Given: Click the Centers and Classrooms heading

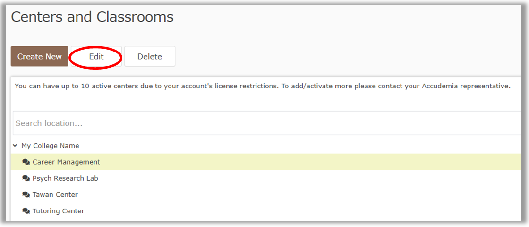Looking at the screenshot, I should [92, 17].
